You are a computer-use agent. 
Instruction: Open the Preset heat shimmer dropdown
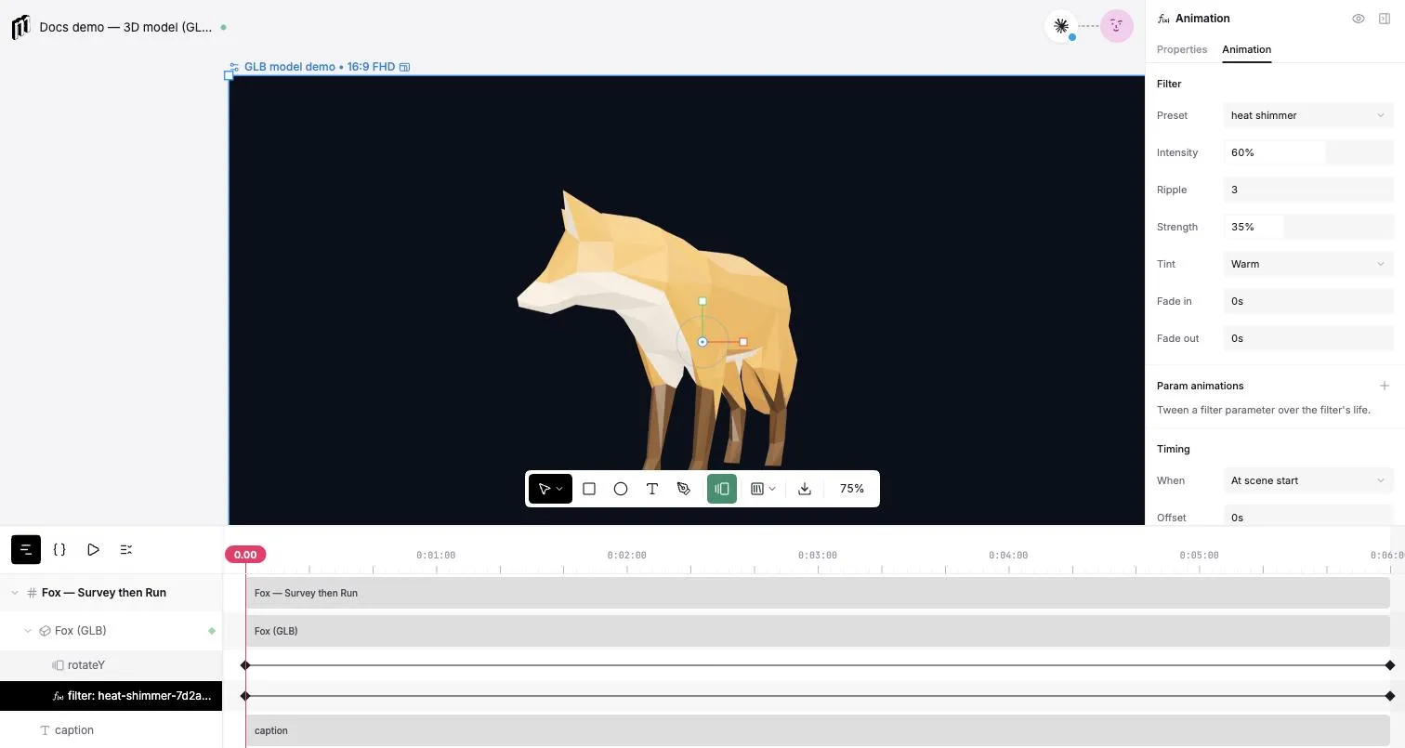click(x=1308, y=115)
